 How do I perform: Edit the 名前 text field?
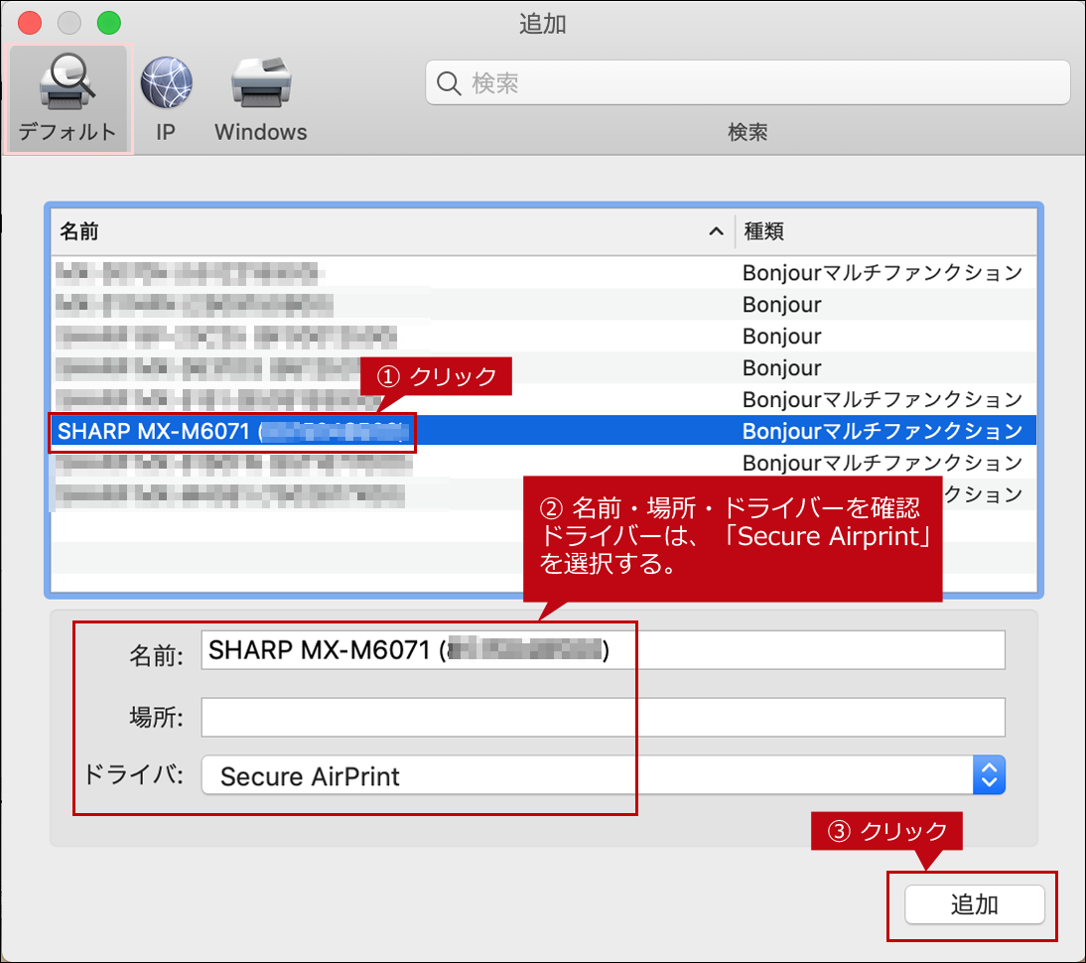click(x=603, y=650)
